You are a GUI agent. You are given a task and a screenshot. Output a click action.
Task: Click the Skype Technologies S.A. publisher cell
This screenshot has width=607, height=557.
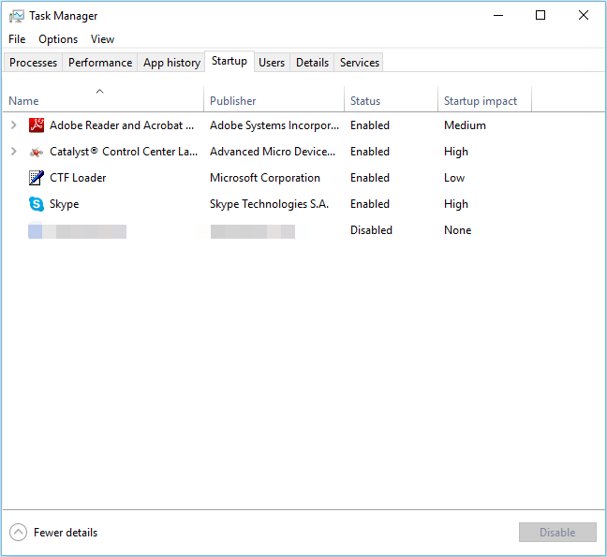click(x=270, y=204)
